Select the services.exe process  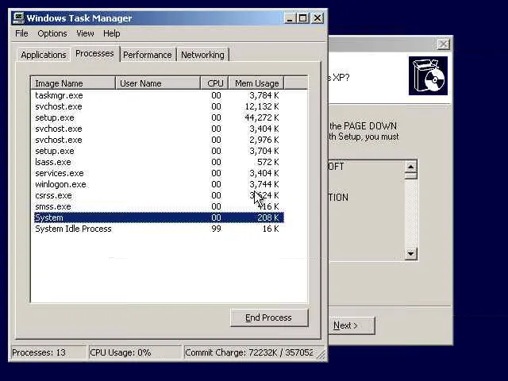point(159,173)
